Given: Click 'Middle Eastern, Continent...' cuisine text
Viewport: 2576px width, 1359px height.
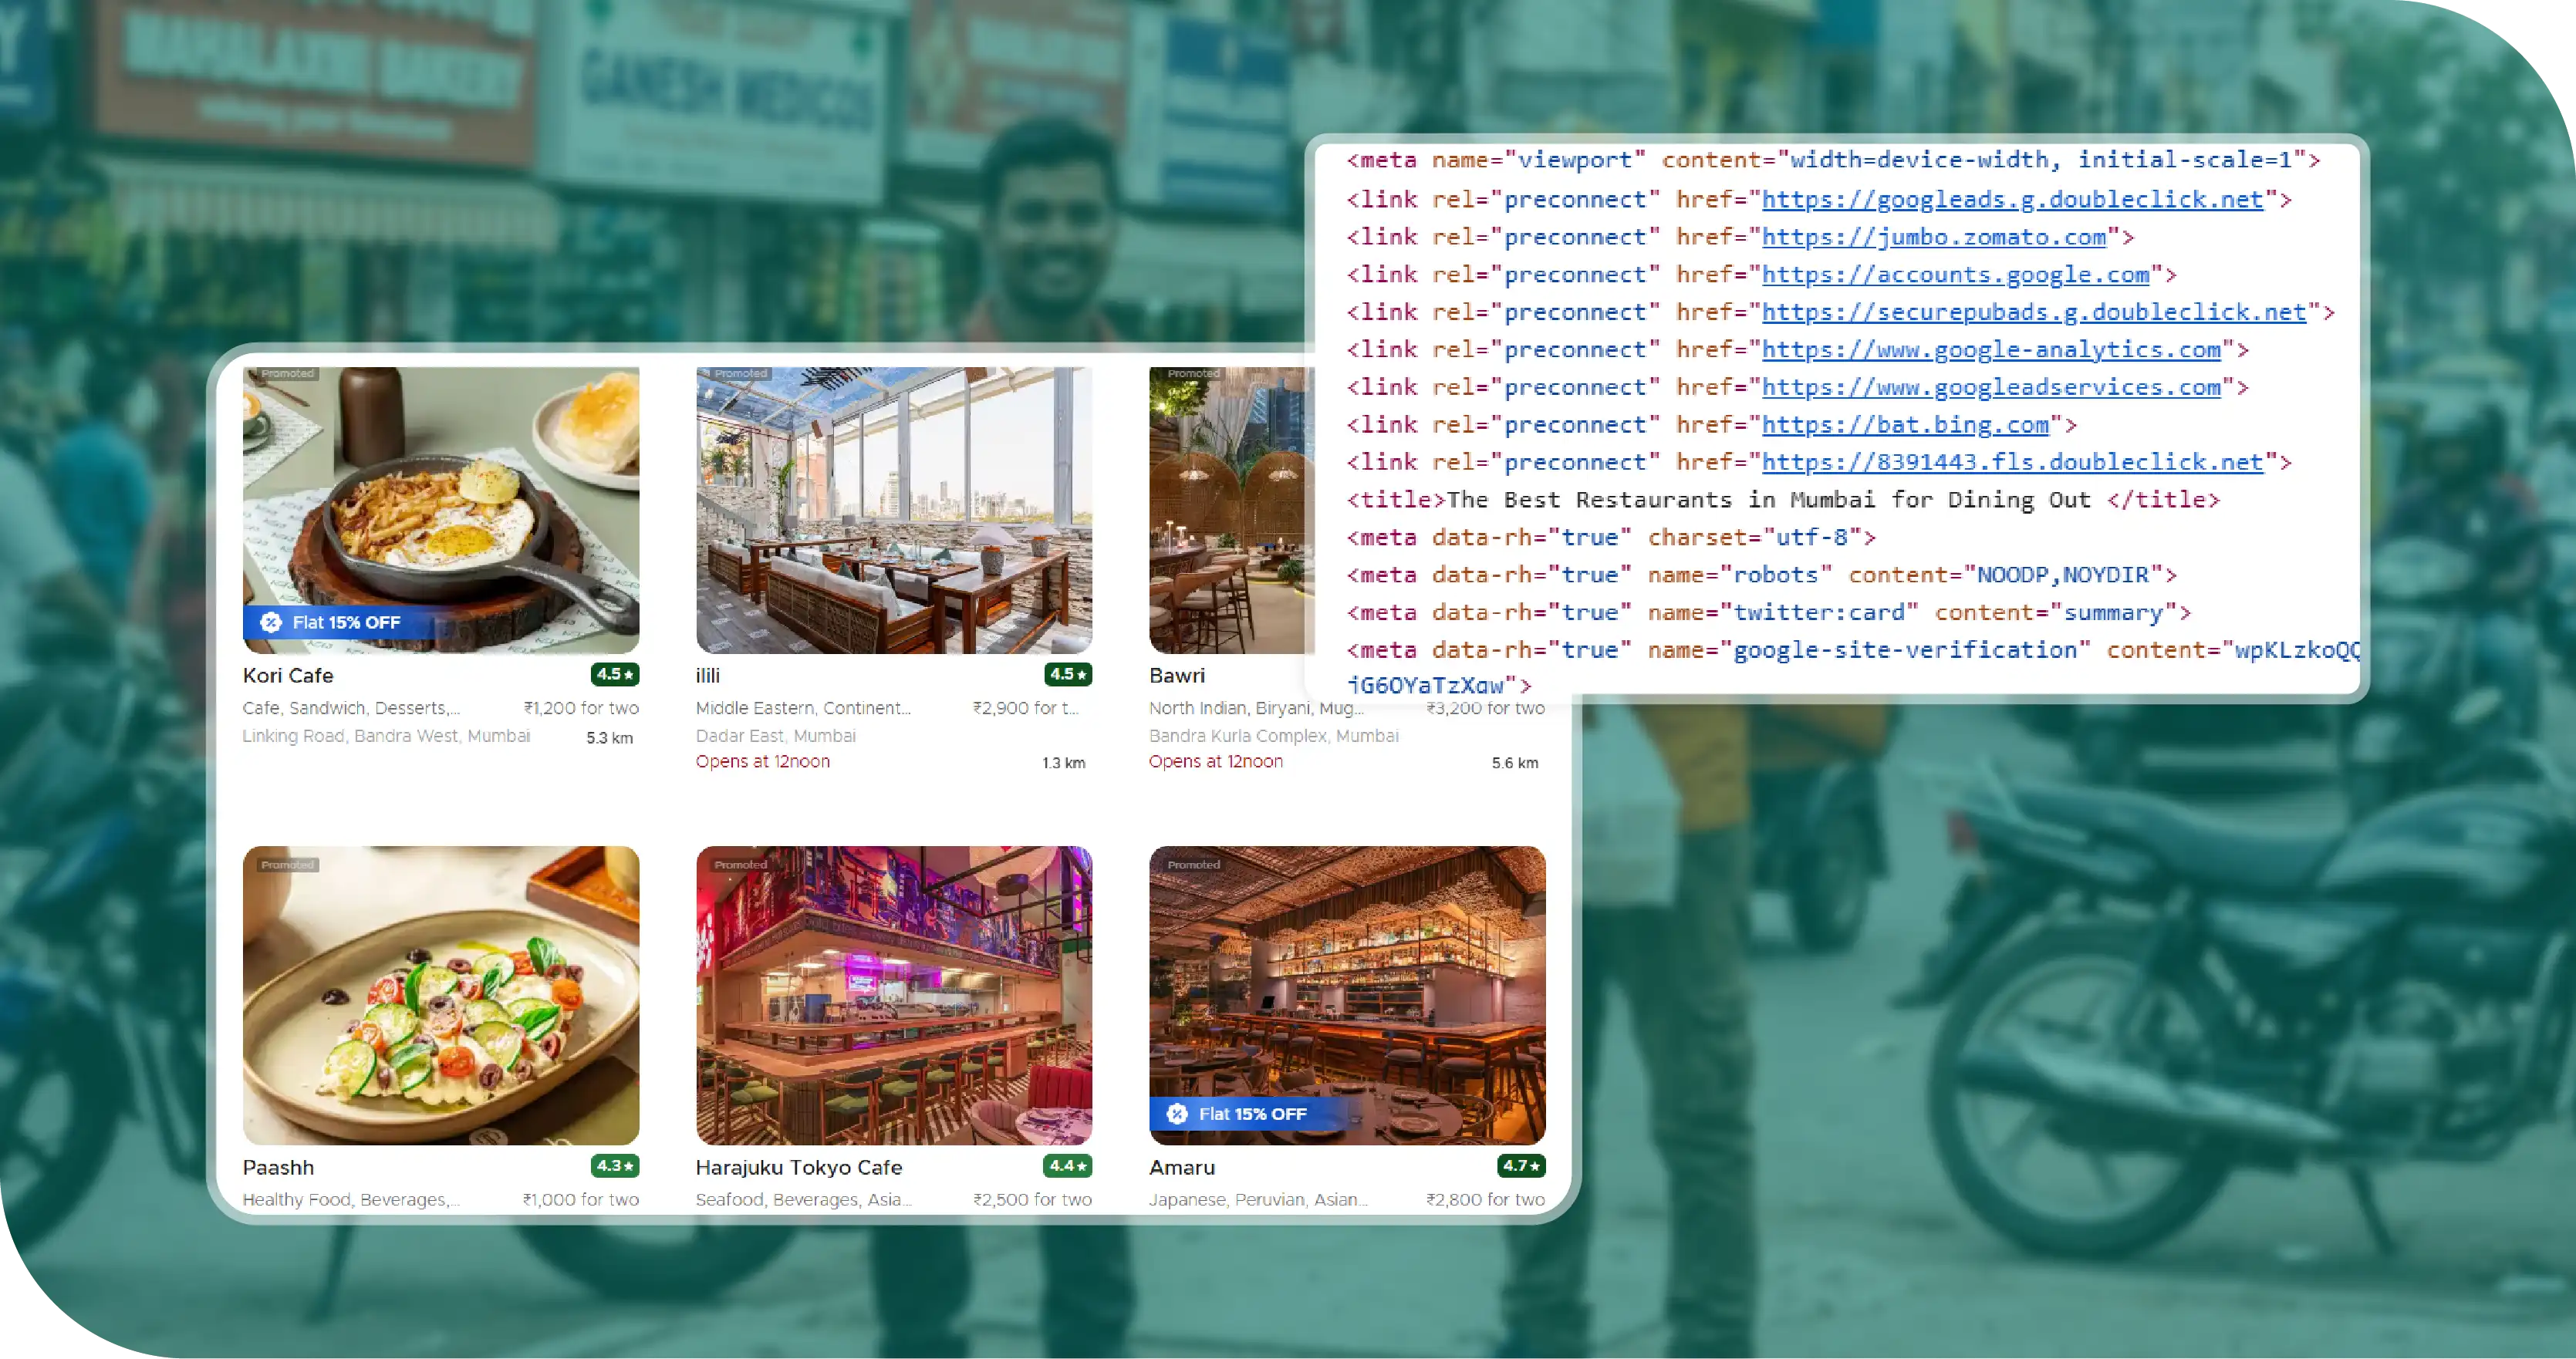Looking at the screenshot, I should [x=803, y=708].
